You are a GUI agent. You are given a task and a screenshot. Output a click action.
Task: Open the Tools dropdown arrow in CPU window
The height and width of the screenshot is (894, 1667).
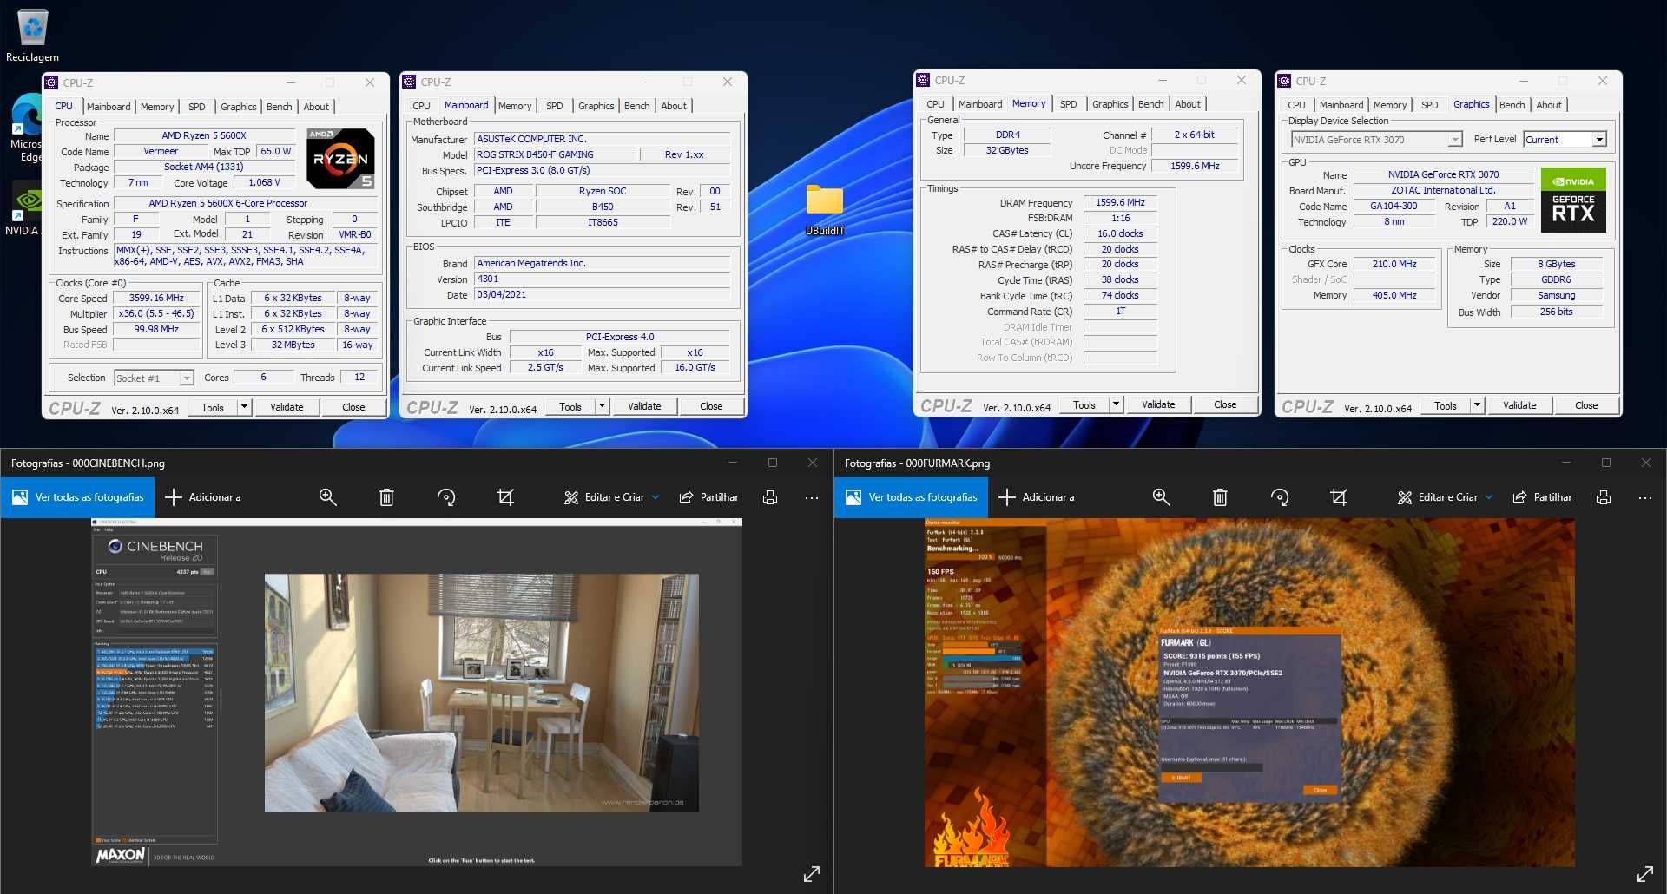(244, 407)
